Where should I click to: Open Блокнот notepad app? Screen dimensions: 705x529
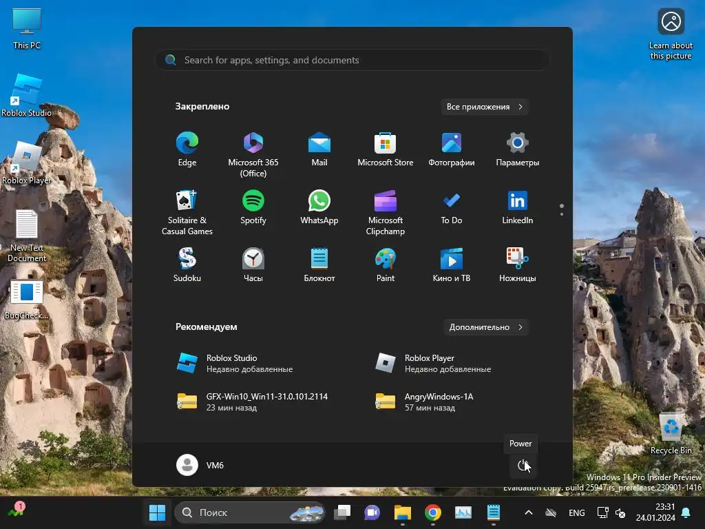(319, 265)
